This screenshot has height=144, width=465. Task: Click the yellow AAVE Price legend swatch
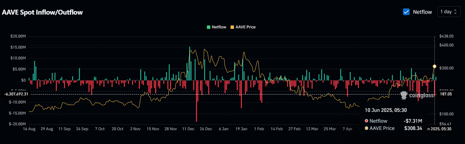click(232, 27)
